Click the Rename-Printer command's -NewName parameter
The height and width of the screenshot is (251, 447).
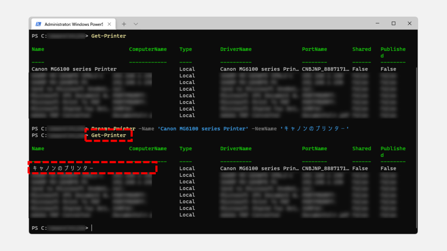tap(265, 129)
